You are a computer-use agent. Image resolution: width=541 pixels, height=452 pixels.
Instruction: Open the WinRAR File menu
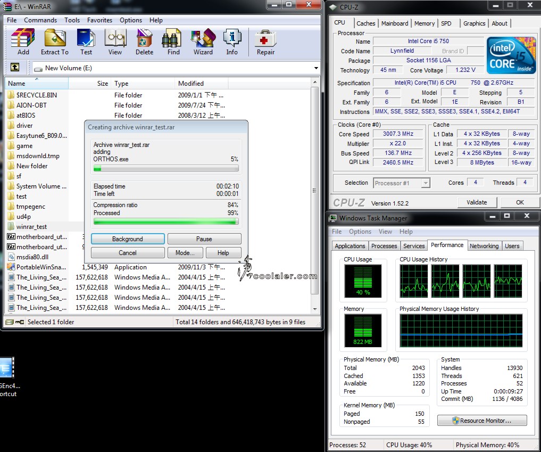[x=12, y=20]
